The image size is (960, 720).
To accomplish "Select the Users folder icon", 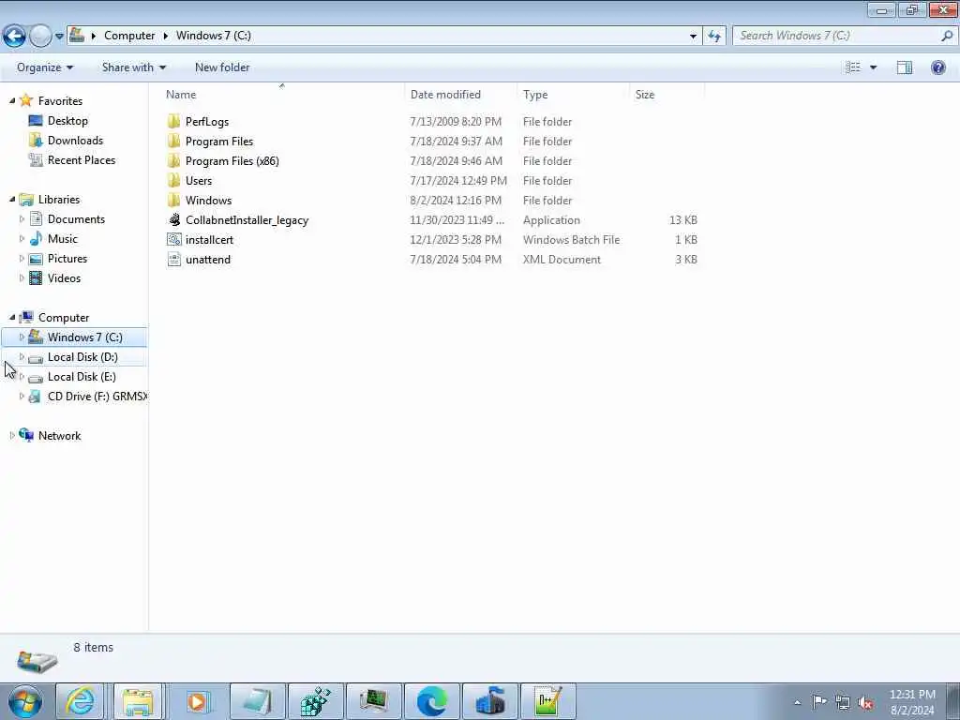I will pyautogui.click(x=174, y=181).
